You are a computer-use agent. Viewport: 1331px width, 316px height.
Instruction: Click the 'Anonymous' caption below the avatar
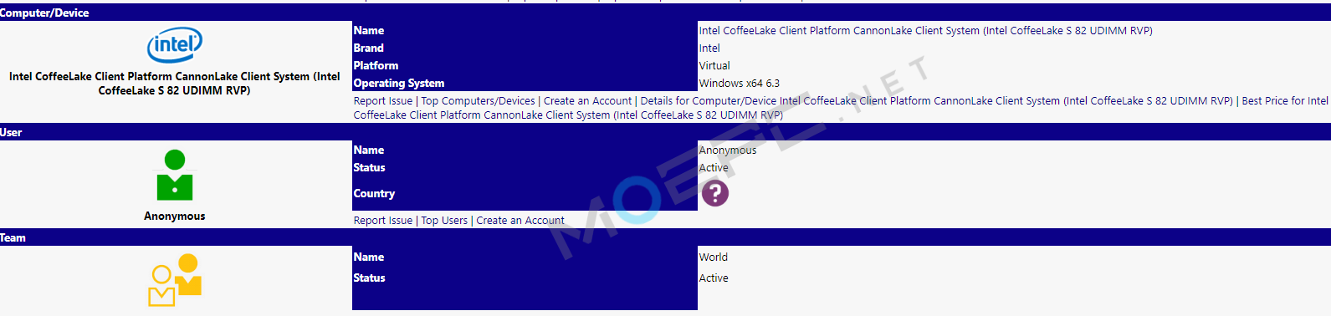tap(174, 216)
